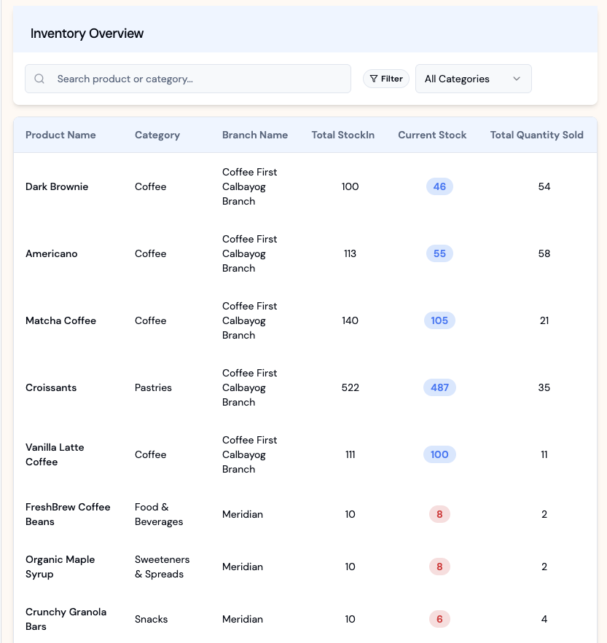Click the red badge showing 8 for Organic Maple Syrup

point(439,567)
